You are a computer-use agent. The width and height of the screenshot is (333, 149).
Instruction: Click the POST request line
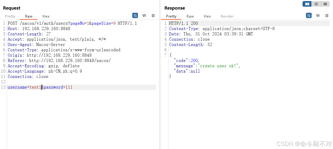tap(72, 23)
